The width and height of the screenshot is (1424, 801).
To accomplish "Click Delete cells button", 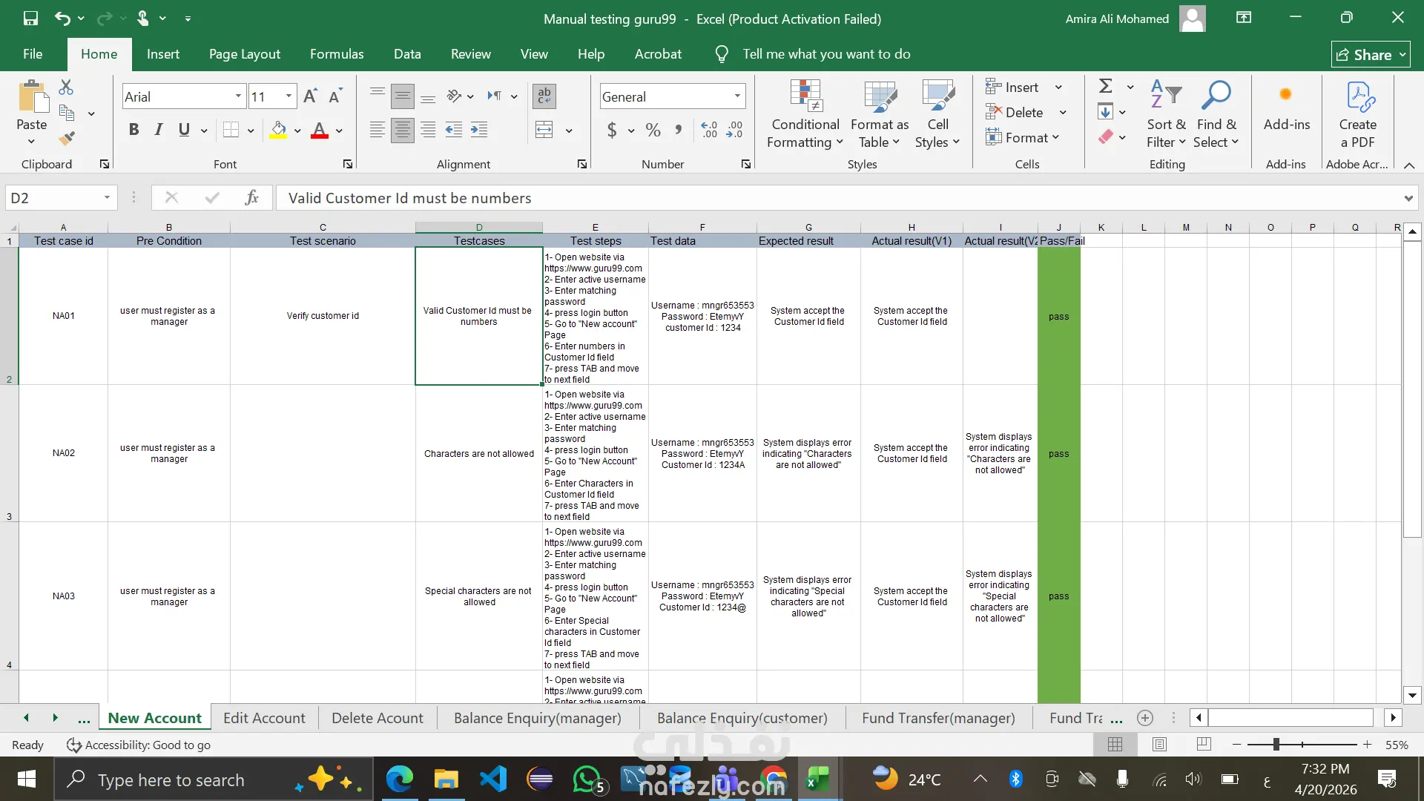I will click(1015, 113).
